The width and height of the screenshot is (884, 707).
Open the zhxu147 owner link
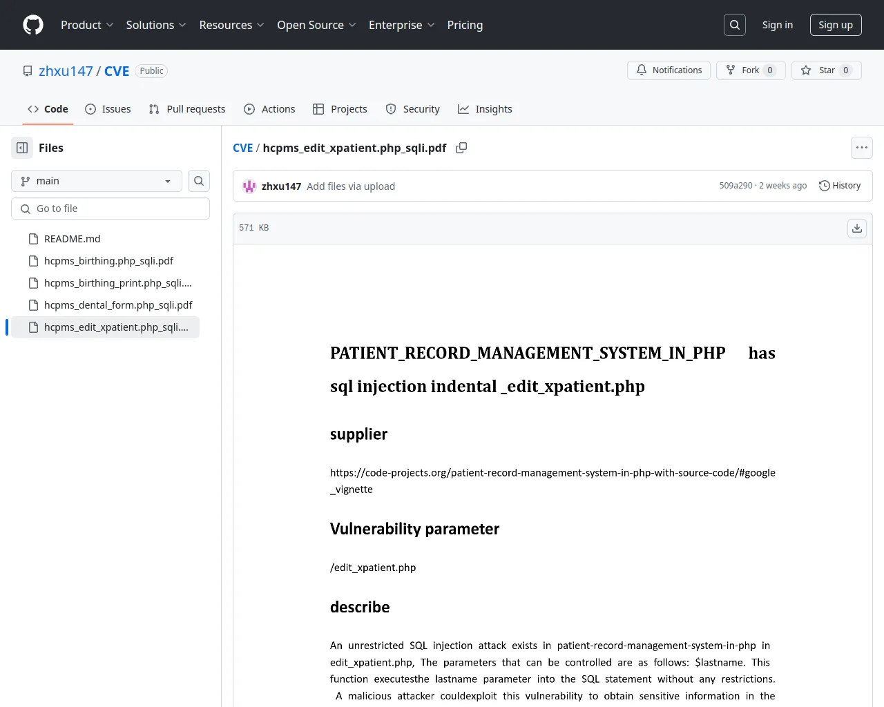coord(66,71)
